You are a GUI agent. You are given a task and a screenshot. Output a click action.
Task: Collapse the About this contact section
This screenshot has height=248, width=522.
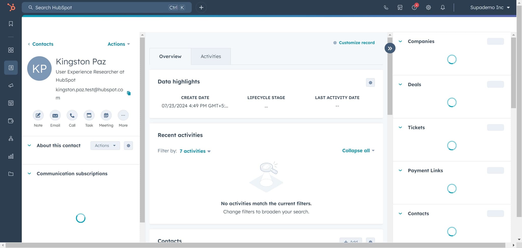29,145
